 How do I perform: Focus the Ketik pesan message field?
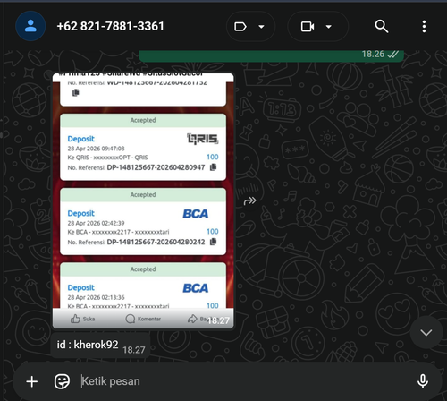(244, 381)
